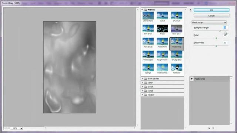Select the Underpainting filter thumbnail

(162, 67)
